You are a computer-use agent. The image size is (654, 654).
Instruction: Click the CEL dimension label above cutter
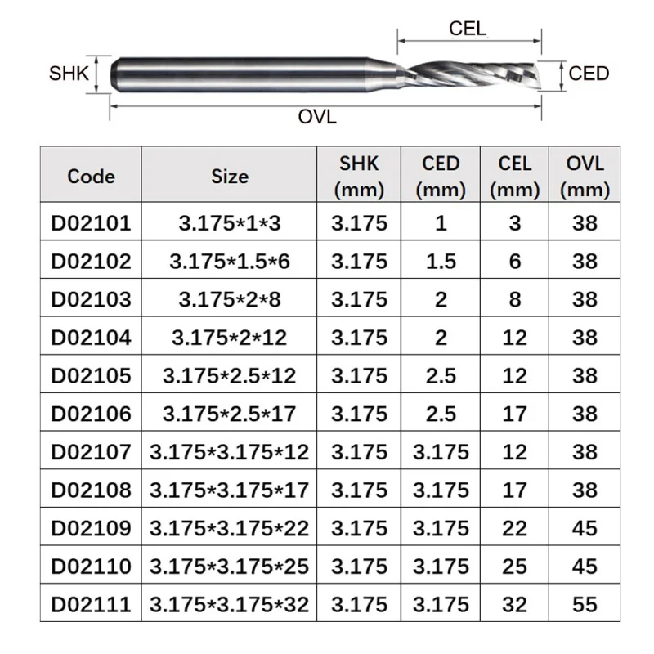click(468, 29)
